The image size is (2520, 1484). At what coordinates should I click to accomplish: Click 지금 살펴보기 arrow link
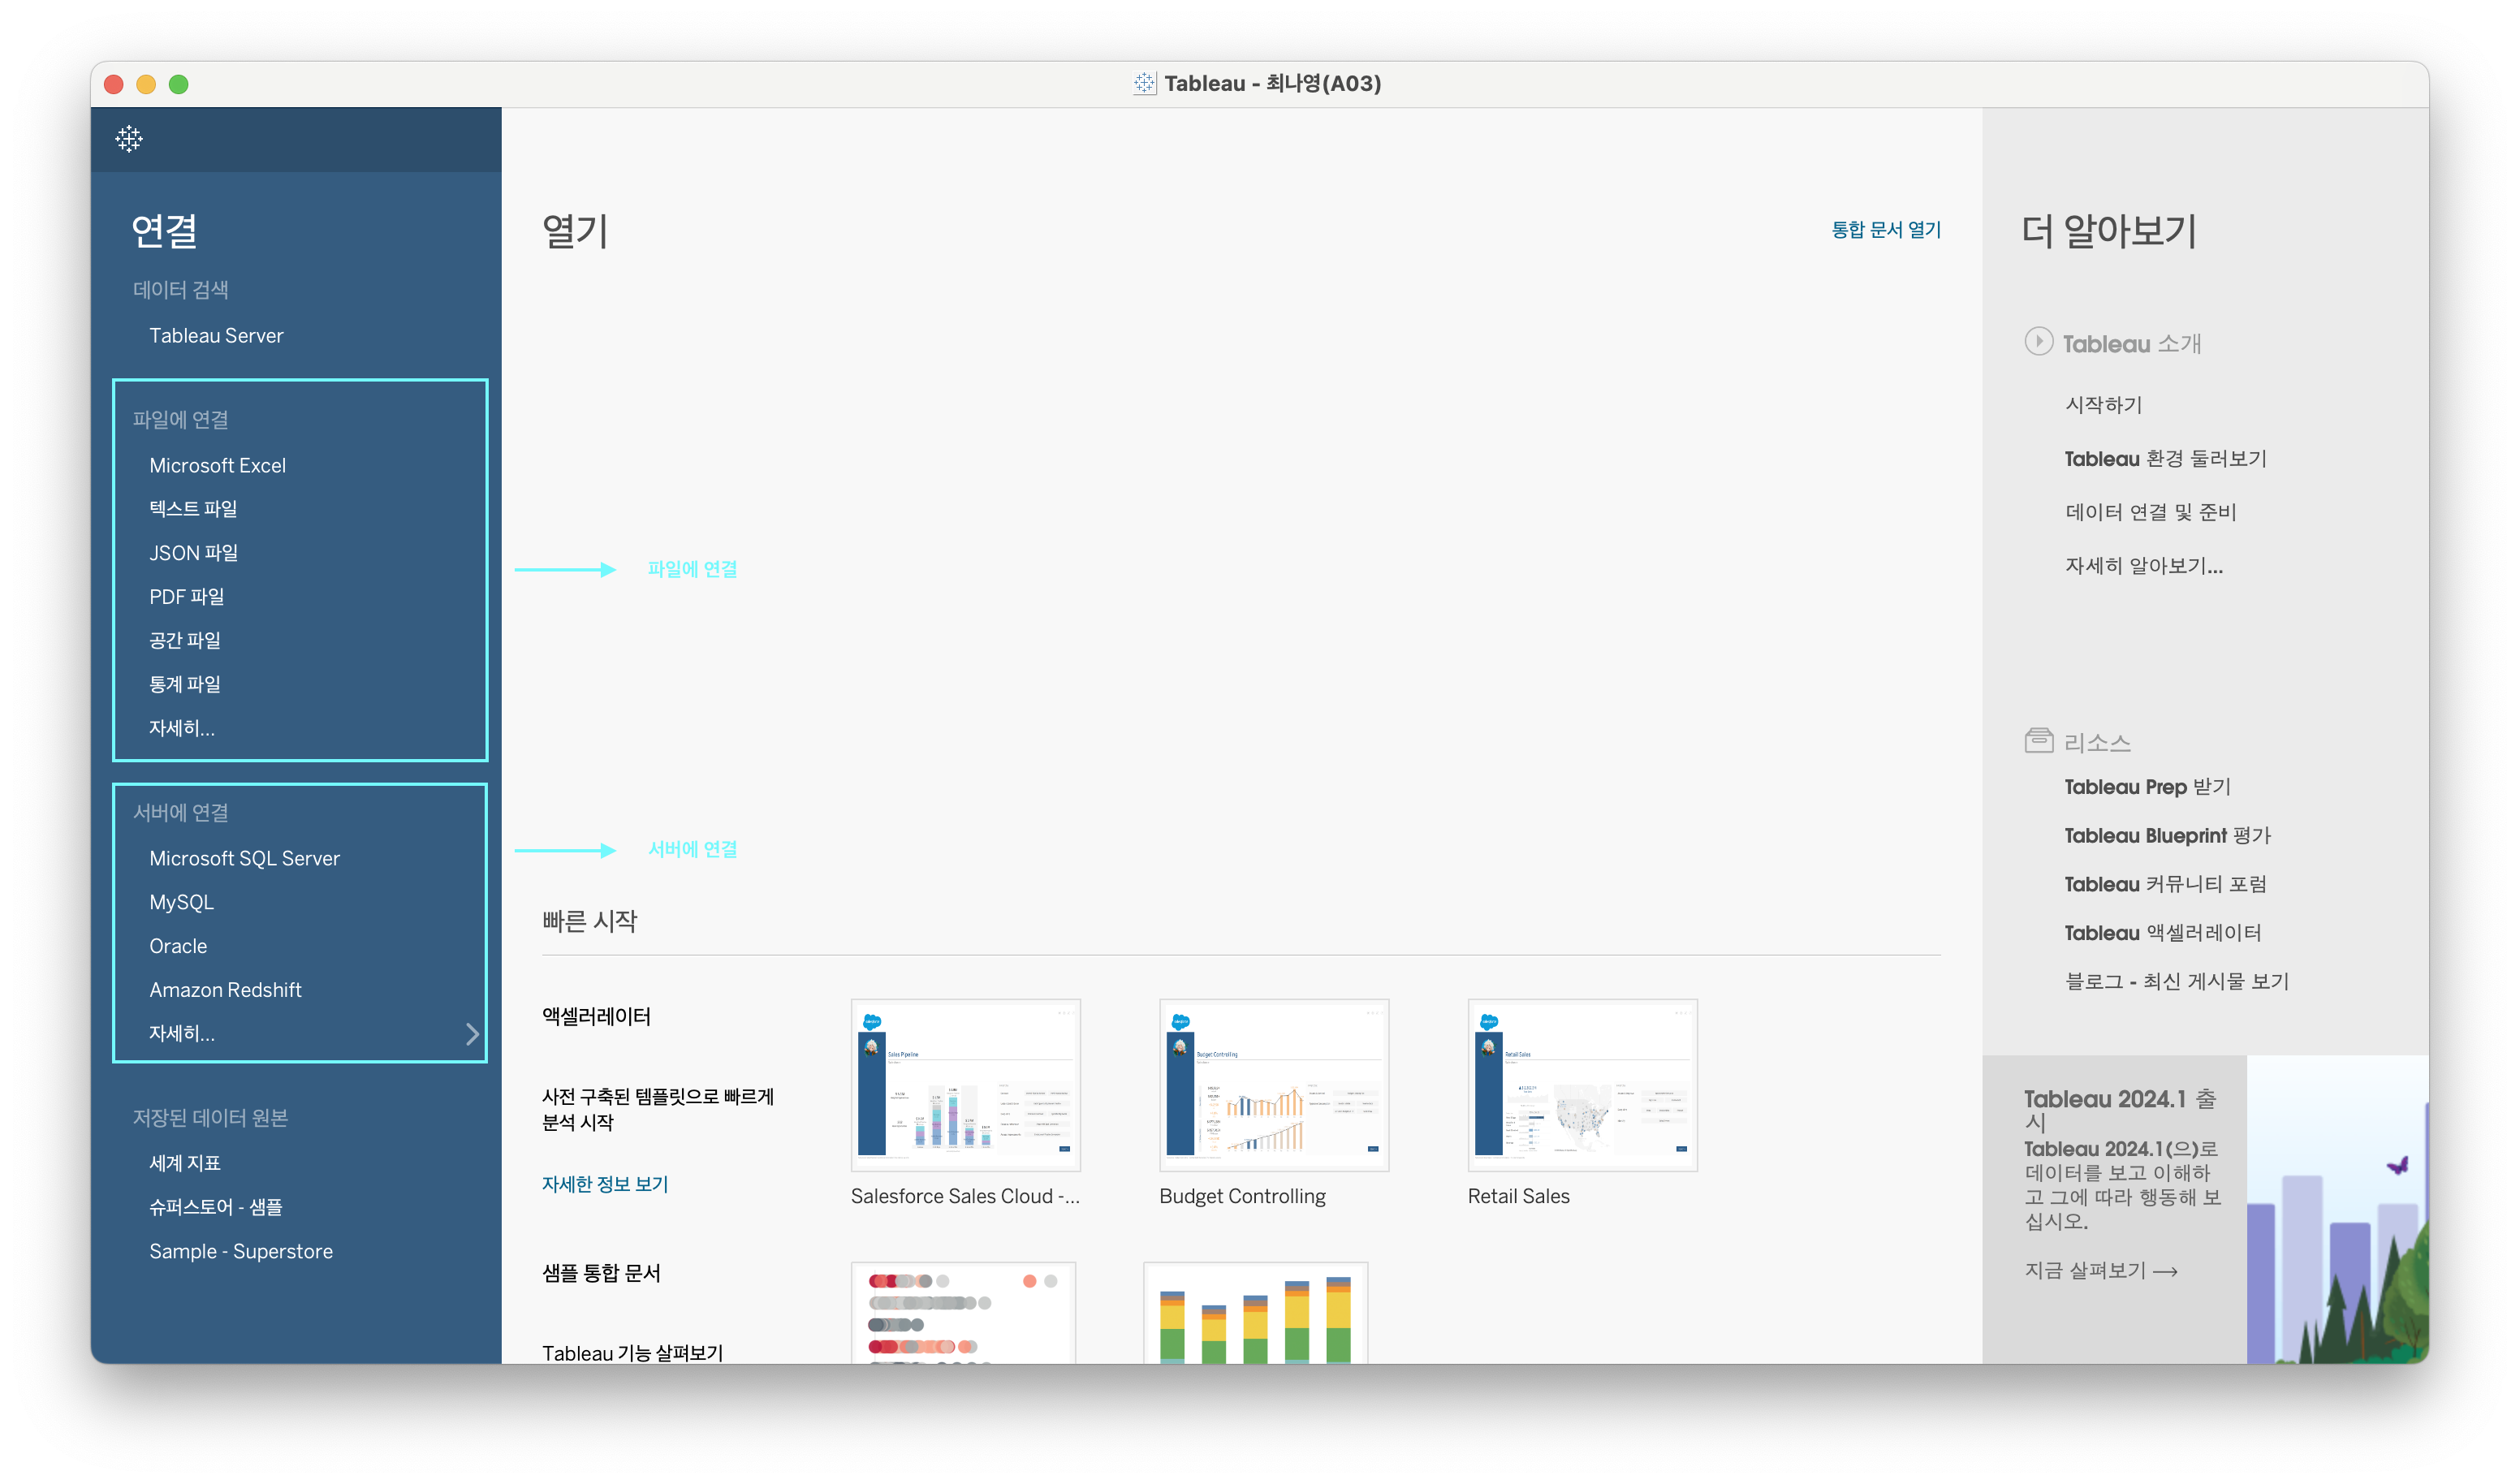tap(2100, 1271)
